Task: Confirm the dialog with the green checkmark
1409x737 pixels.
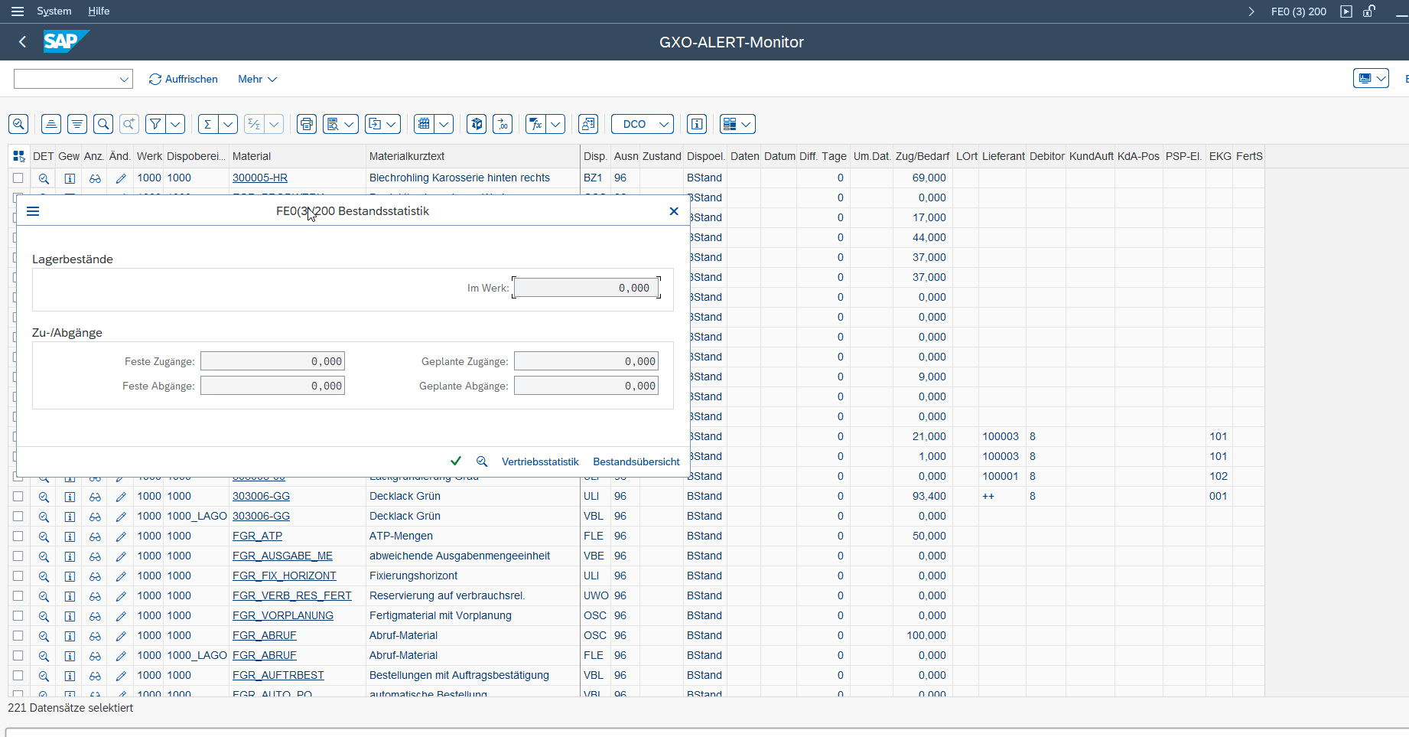Action: (456, 461)
